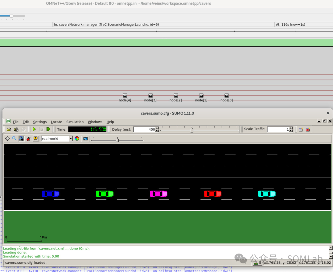The height and width of the screenshot is (272, 333).
Task: Toggle tooltips with the yellow balloon icon
Action: click(35, 139)
